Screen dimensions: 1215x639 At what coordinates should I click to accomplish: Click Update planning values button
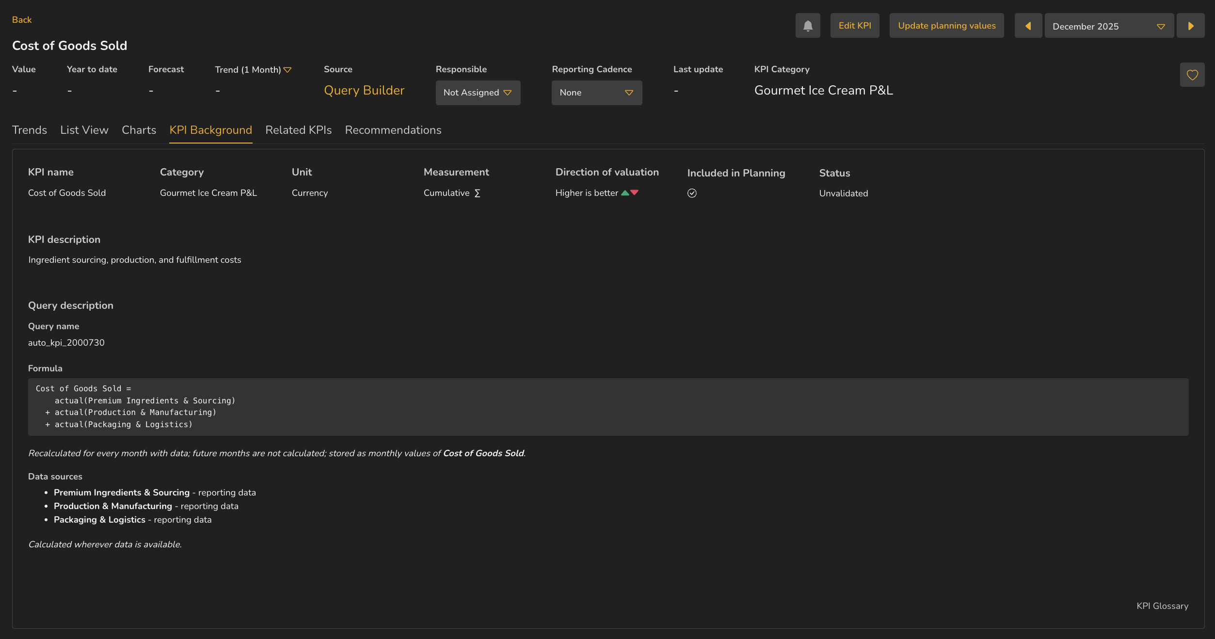point(947,26)
